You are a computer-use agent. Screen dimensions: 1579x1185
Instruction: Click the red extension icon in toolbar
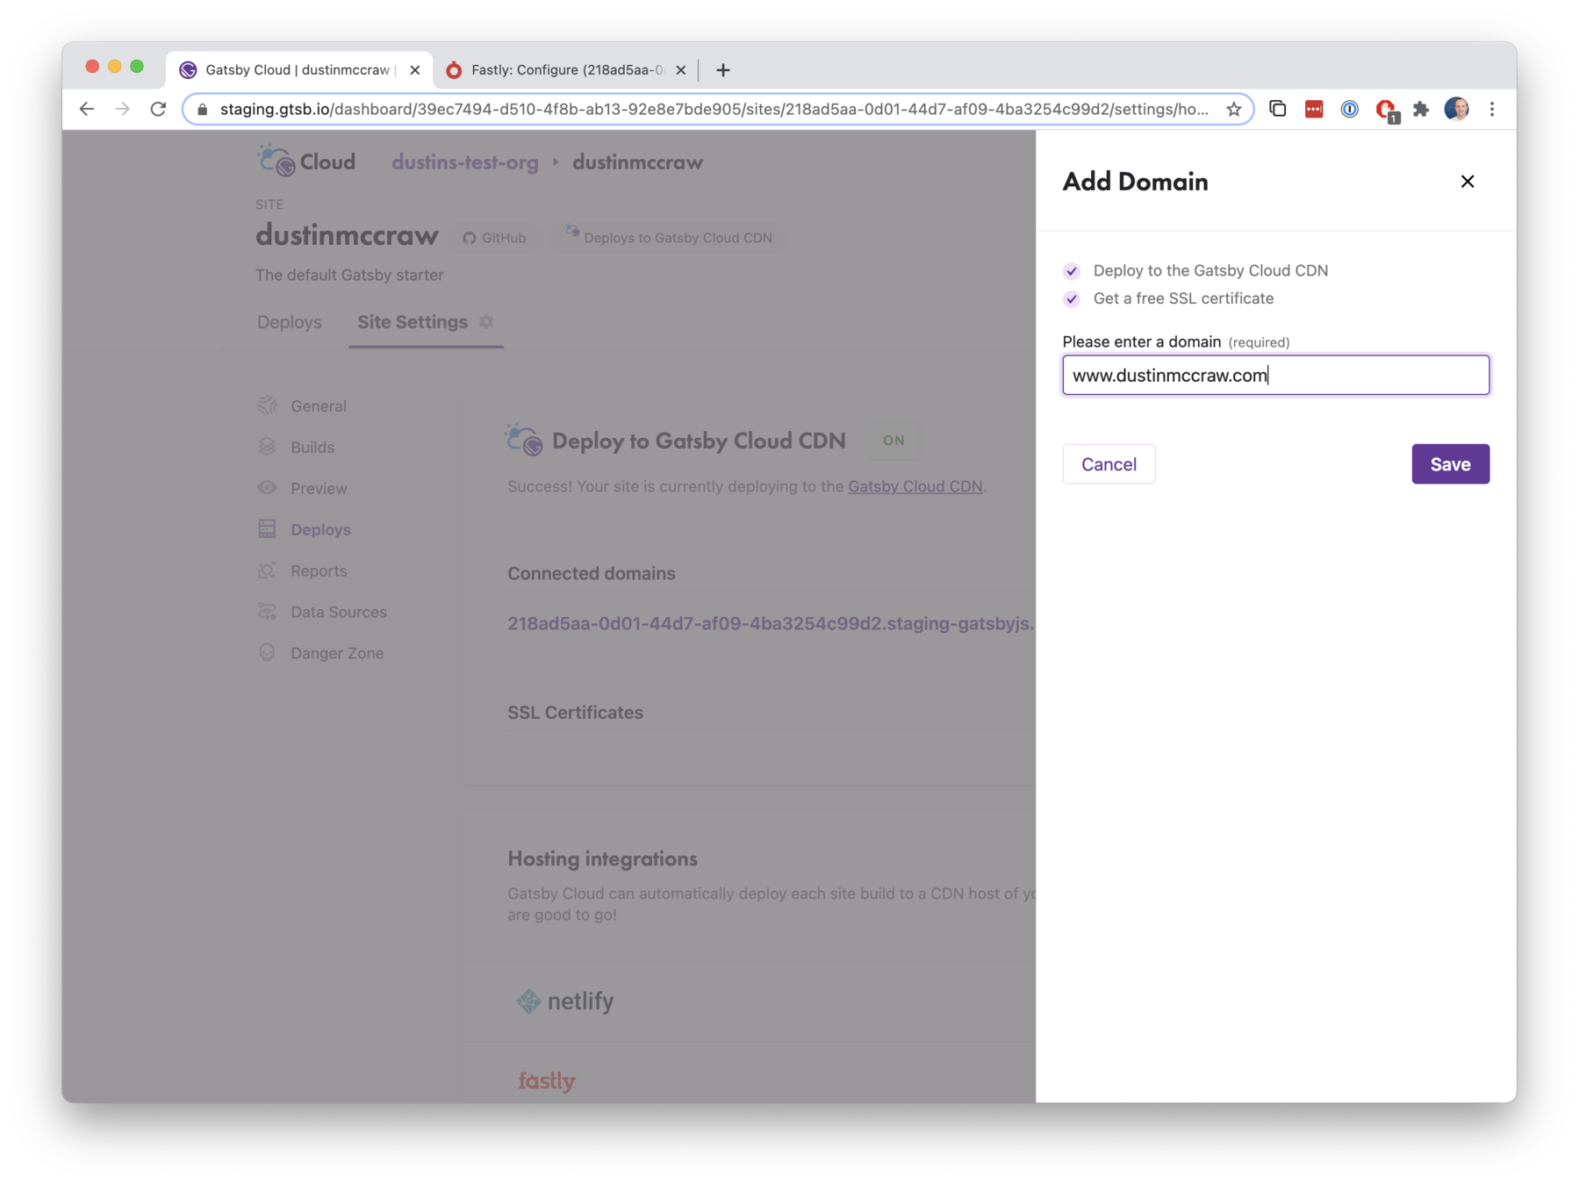1313,110
